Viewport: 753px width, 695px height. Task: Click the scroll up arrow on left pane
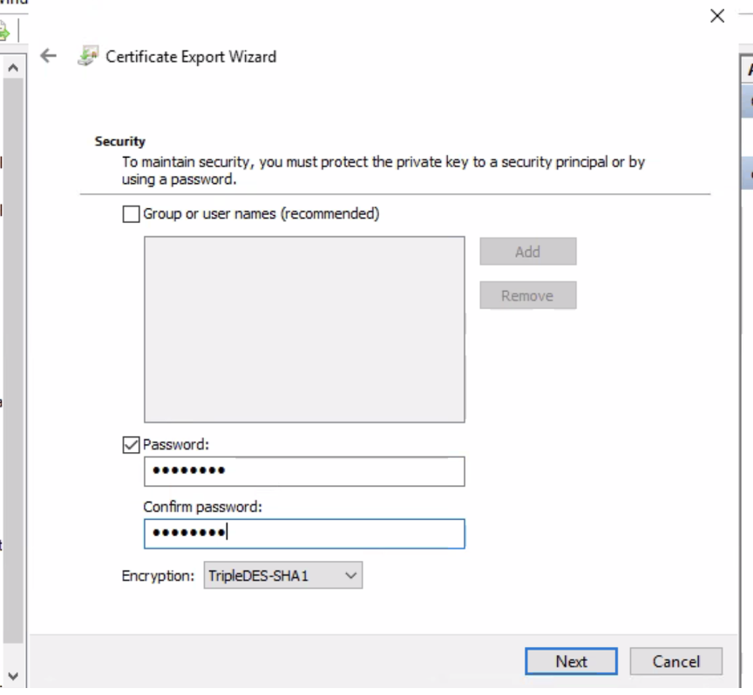coord(12,67)
